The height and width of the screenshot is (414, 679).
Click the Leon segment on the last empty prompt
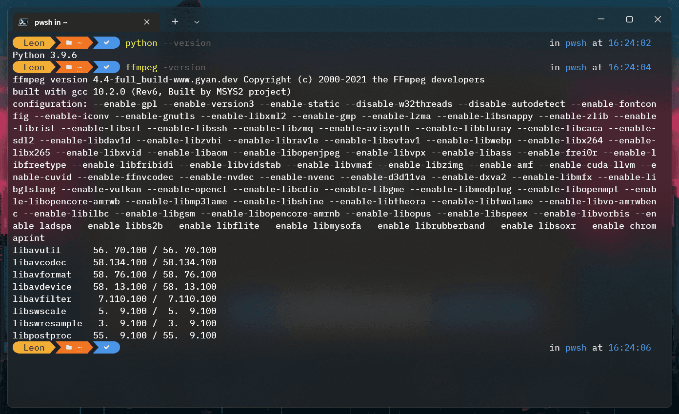[x=34, y=348]
